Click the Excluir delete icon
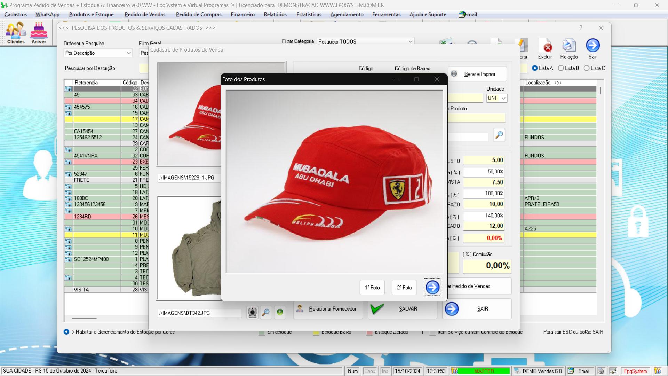 [545, 49]
